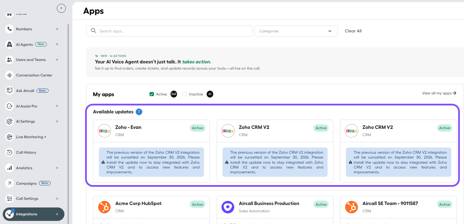Click Aircall Business Production app logo
This screenshot has width=464, height=224.
(x=228, y=207)
